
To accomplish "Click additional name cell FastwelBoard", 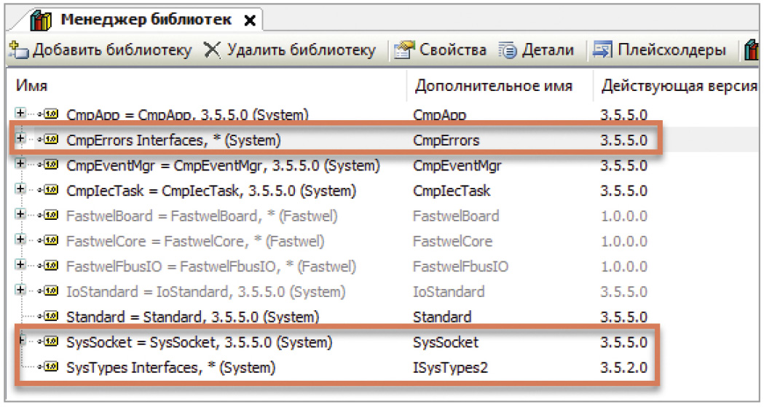I will point(456,216).
